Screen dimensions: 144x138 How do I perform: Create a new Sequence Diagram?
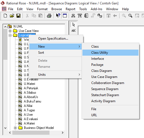tap(110, 89)
